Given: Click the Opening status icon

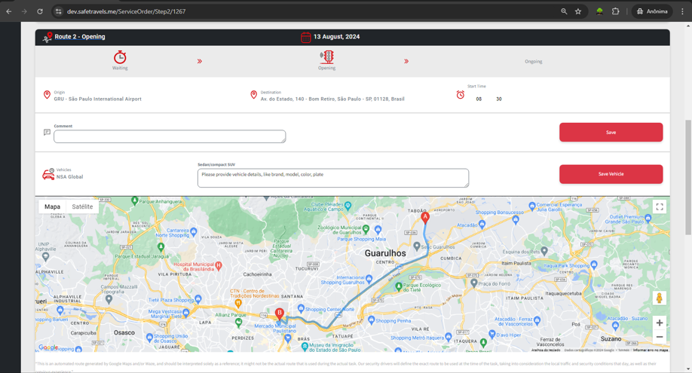Looking at the screenshot, I should coord(326,57).
